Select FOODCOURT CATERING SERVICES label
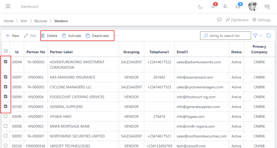 click(x=77, y=97)
